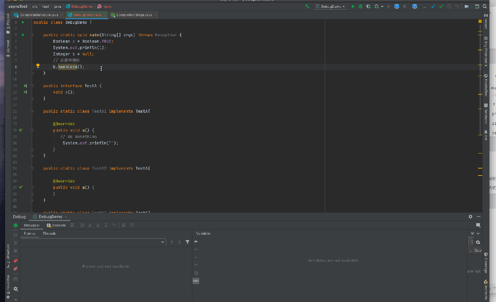The width and height of the screenshot is (496, 302).
Task: Open the DebugDemo run configuration dropdown
Action: coord(330,6)
